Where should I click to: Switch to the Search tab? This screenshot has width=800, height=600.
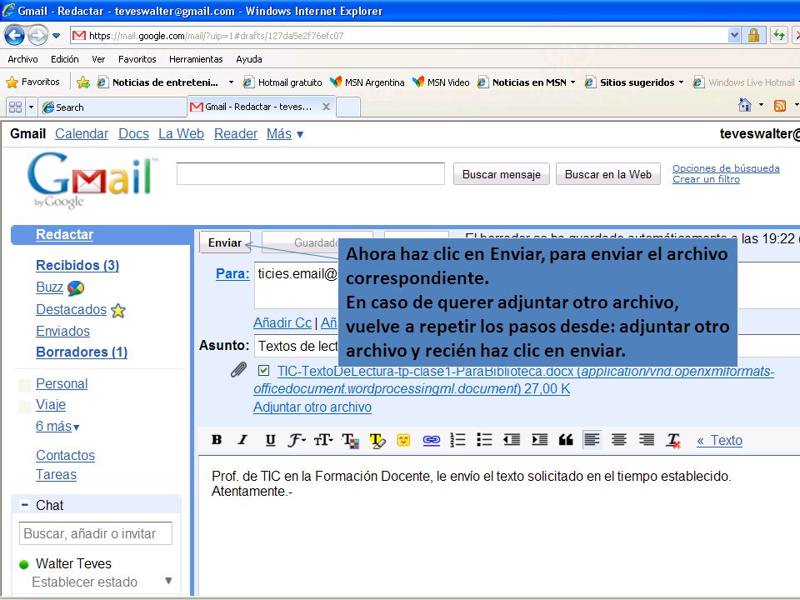coord(112,107)
